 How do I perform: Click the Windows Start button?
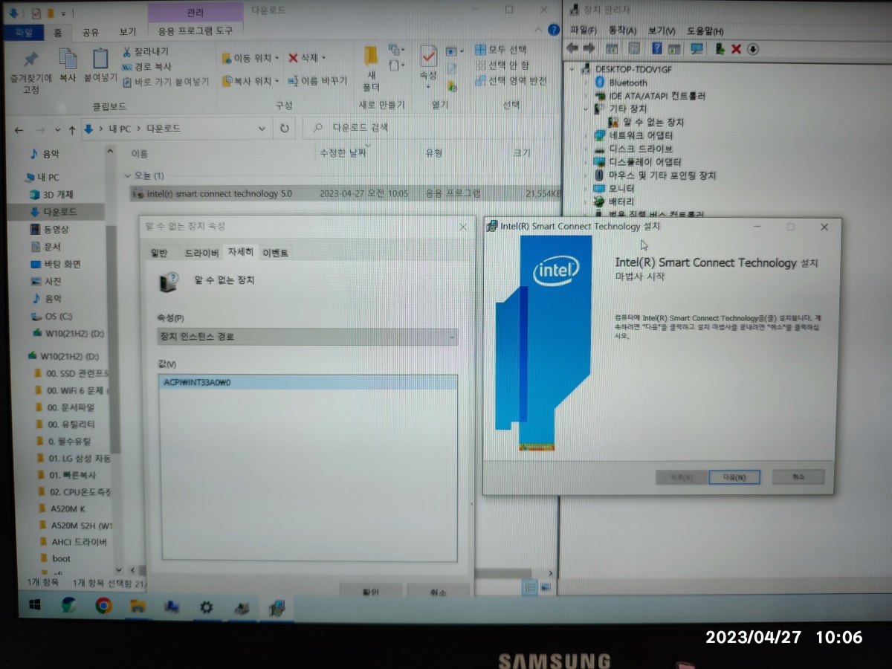[34, 605]
